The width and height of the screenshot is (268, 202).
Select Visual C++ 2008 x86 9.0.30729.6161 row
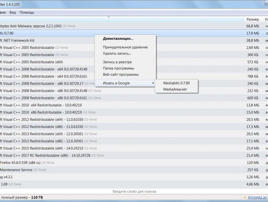pos(134,98)
